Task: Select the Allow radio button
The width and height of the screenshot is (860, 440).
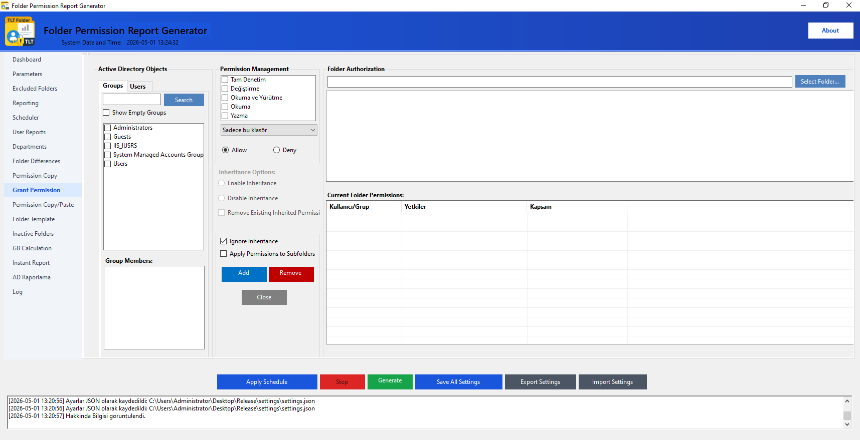Action: pyautogui.click(x=225, y=150)
